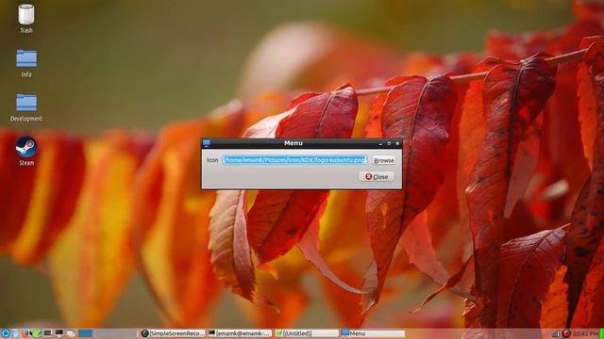
Task: Switch to SimpleScreenRecorder taskbar window
Action: 173,333
